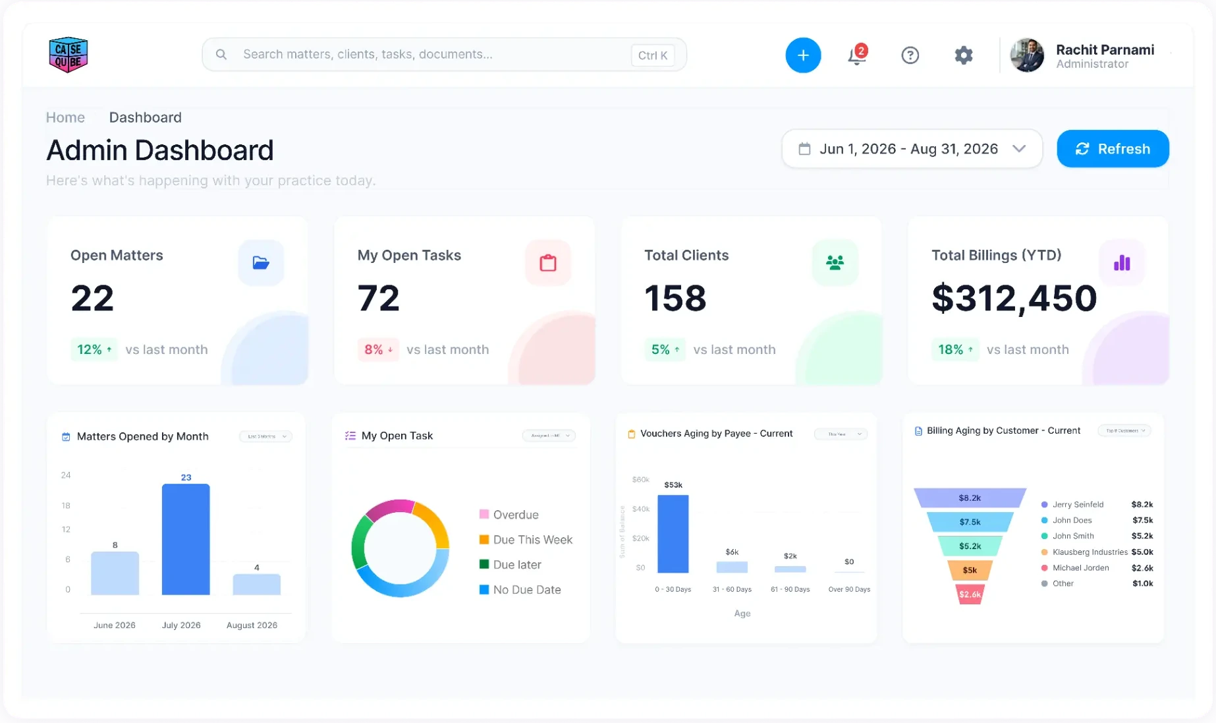Click the Dashboard breadcrumb
The height and width of the screenshot is (723, 1216).
(x=145, y=117)
